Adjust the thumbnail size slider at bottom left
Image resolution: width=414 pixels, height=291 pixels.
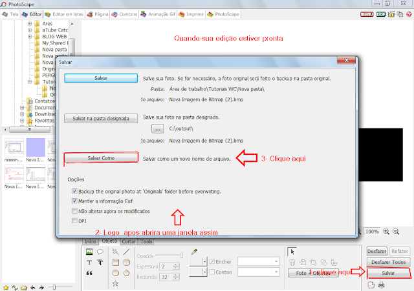(54, 287)
